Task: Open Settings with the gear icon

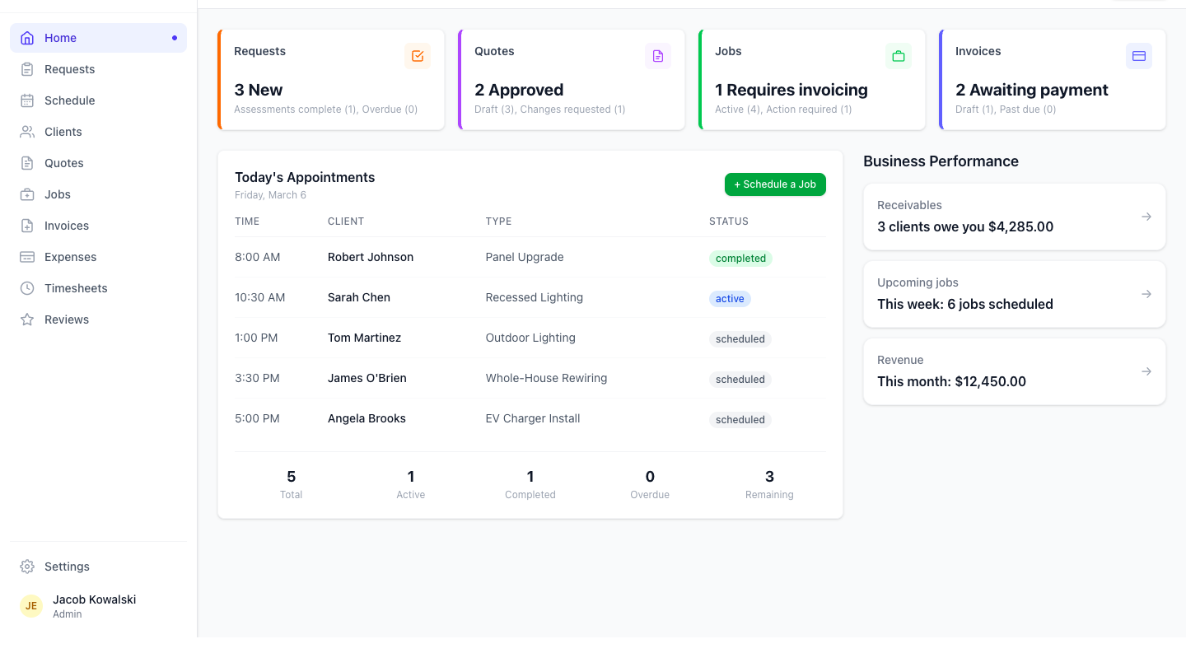Action: coord(26,567)
